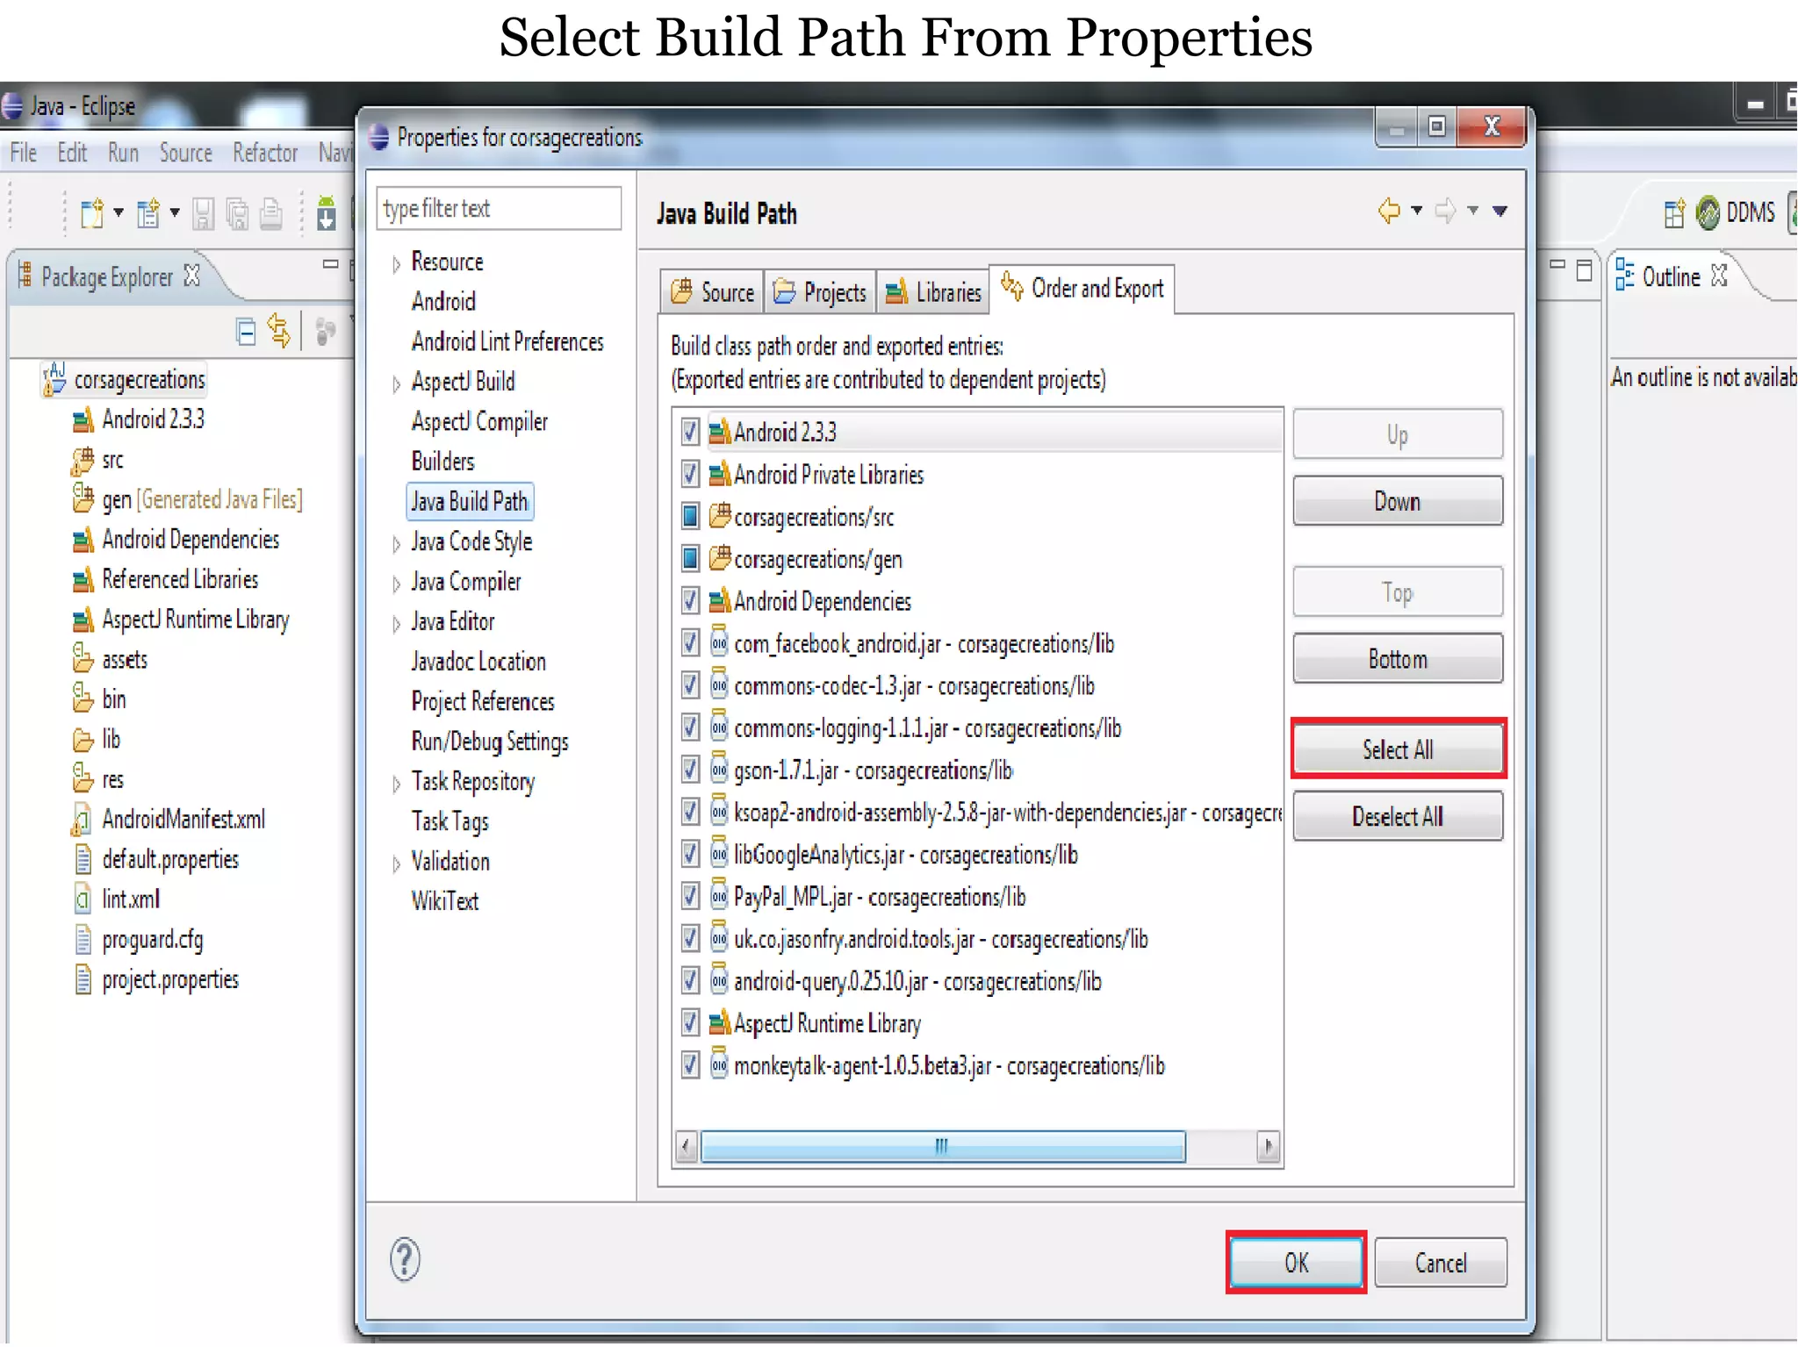Expand the Validation node
Screen dimensions: 1798x1347
[x=396, y=863]
